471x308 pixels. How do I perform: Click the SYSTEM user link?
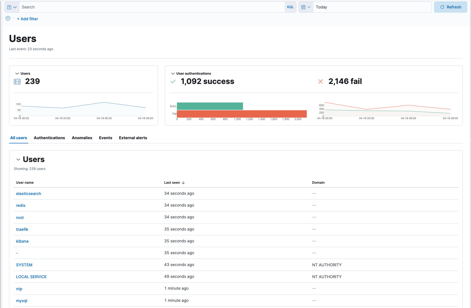24,265
